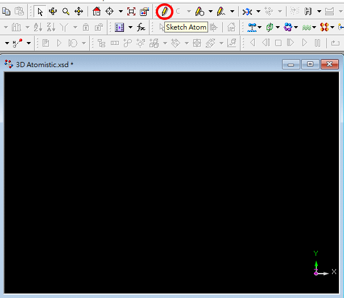Pick the magnifier zoom tool
The height and width of the screenshot is (298, 344).
[66, 11]
